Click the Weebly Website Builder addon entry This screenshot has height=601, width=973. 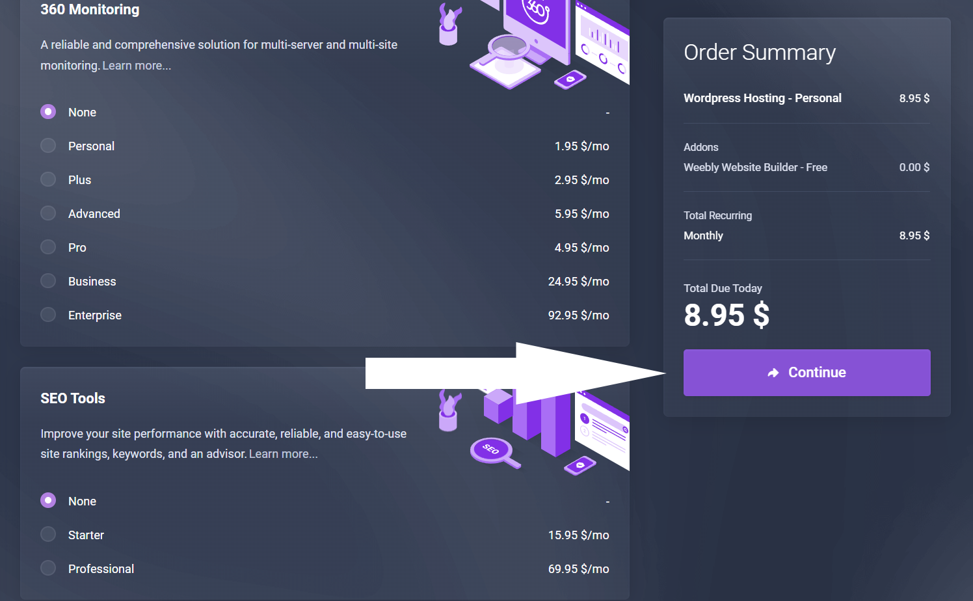pyautogui.click(x=755, y=167)
